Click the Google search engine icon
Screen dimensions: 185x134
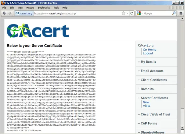139,13
